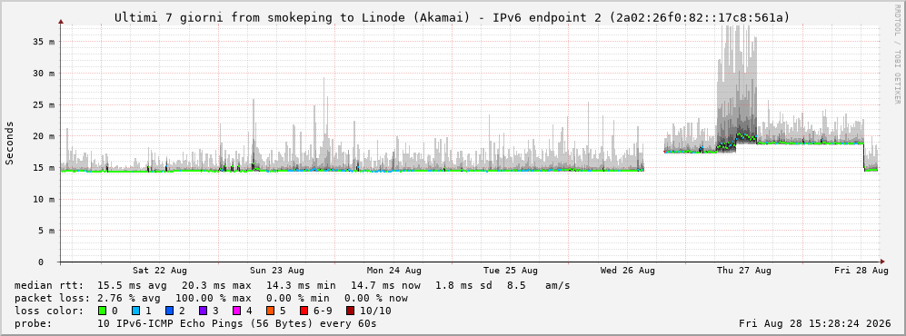Click the Tue 25 Aug axis label
This screenshot has height=336, width=906.
[511, 271]
